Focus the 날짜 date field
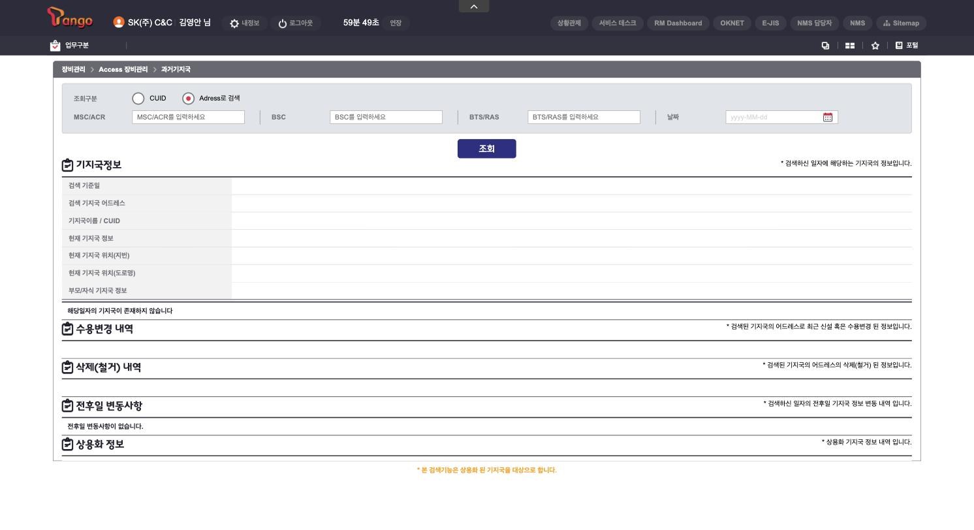The height and width of the screenshot is (530, 974). pos(781,117)
